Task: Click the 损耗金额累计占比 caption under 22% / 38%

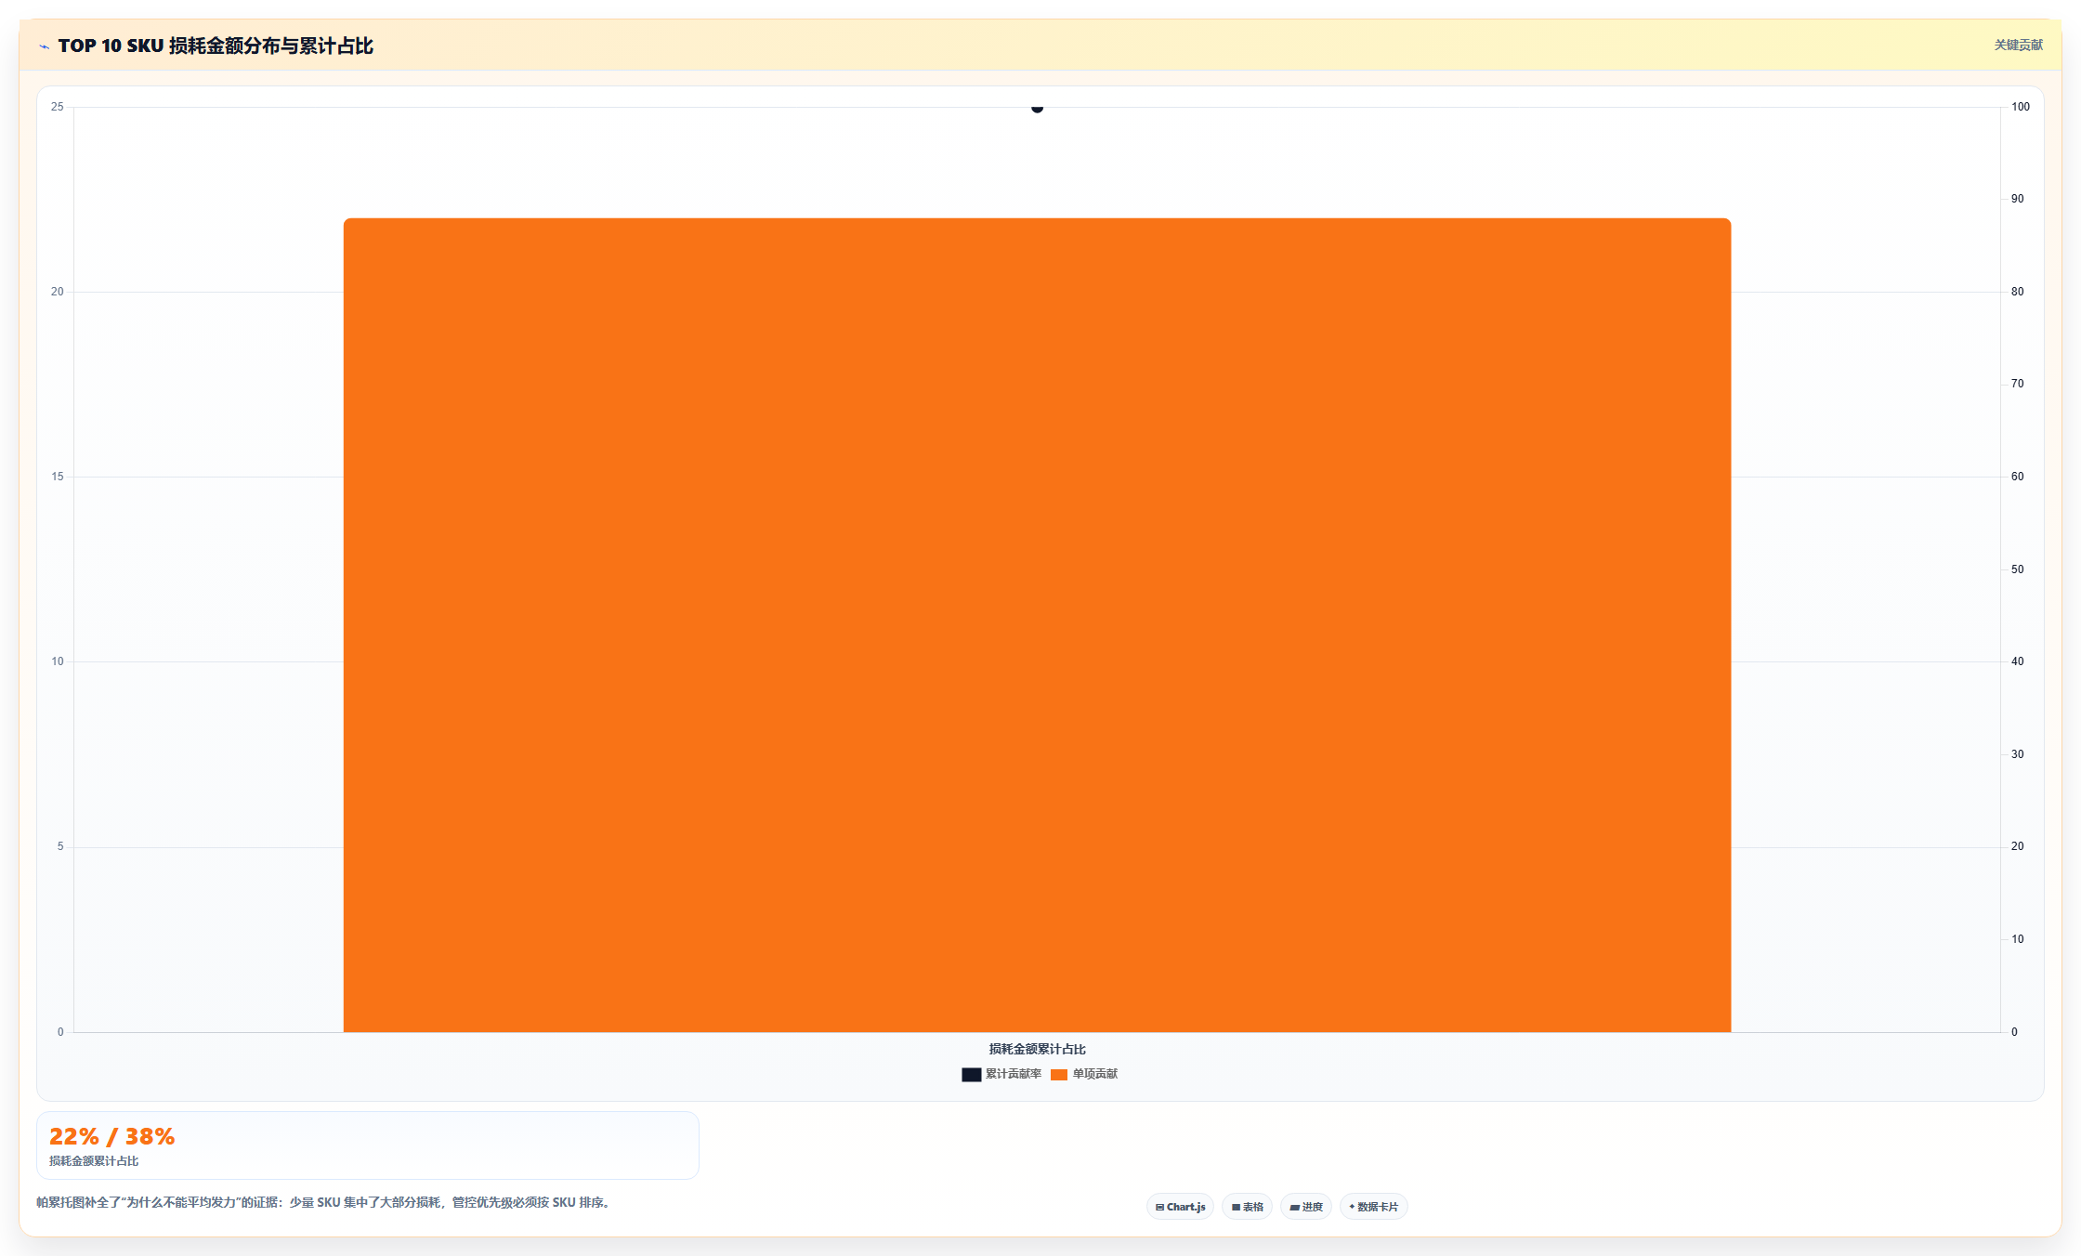Action: (94, 1161)
